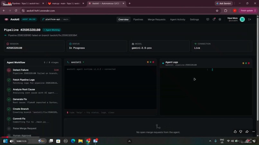Click the thumbs-down icon
The height and width of the screenshot is (145, 259).
pos(241,132)
